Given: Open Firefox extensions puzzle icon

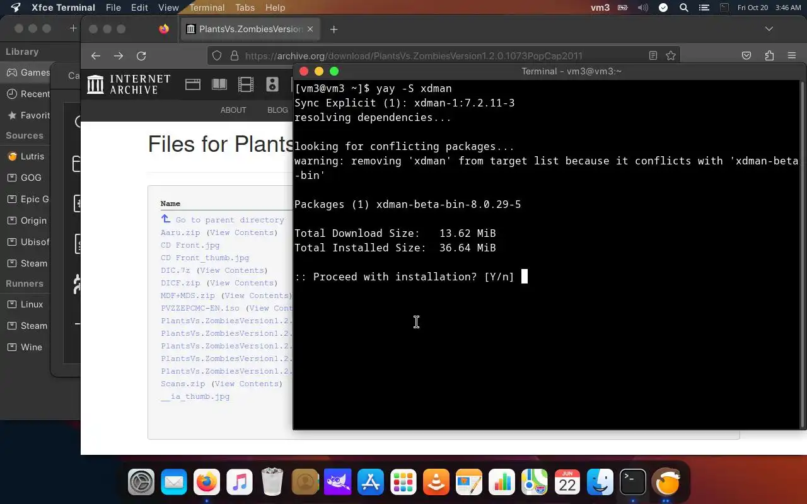Looking at the screenshot, I should point(769,55).
